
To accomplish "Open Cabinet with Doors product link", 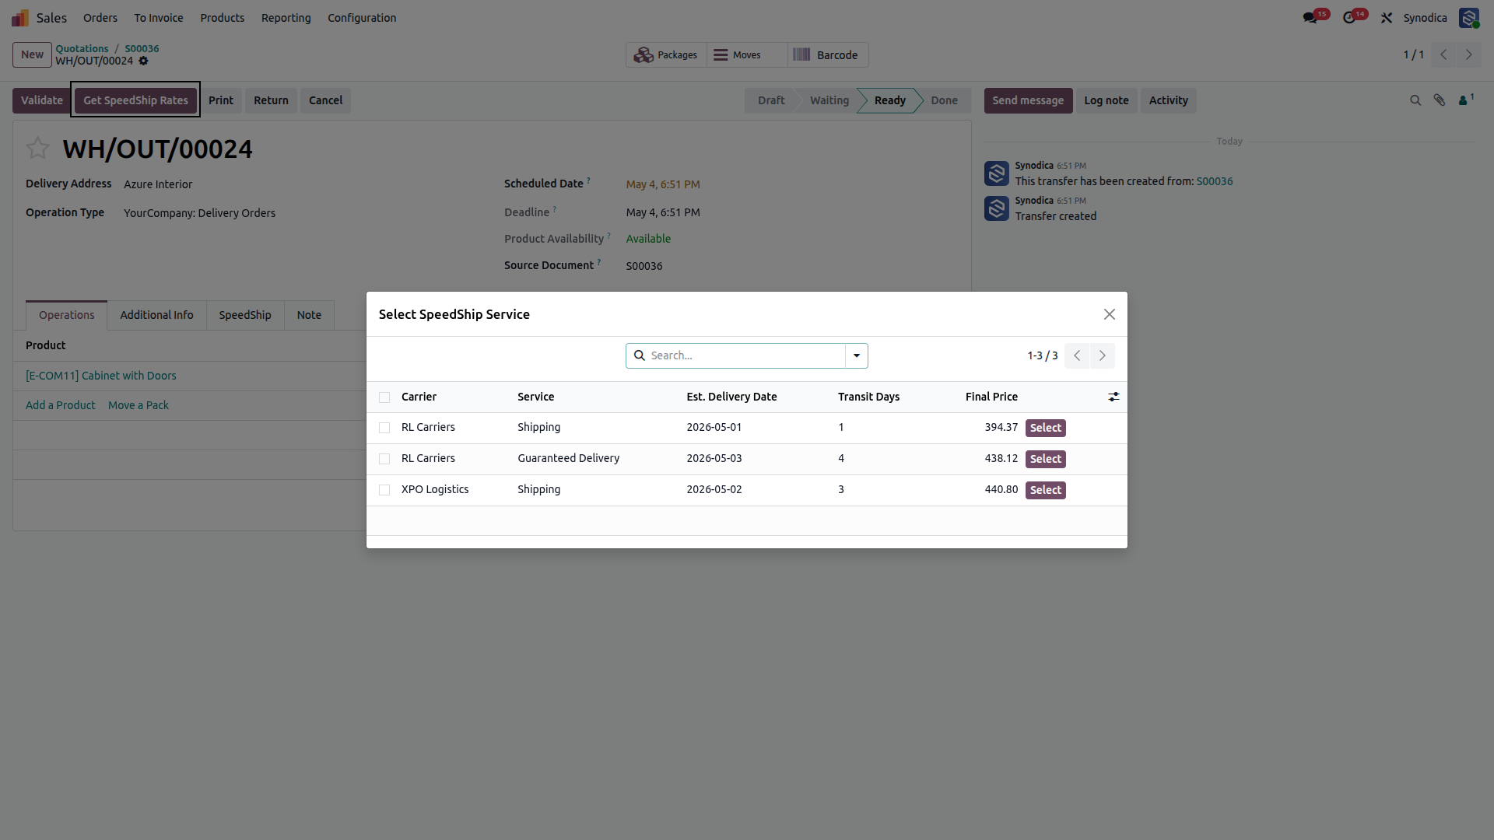I will coord(101,376).
